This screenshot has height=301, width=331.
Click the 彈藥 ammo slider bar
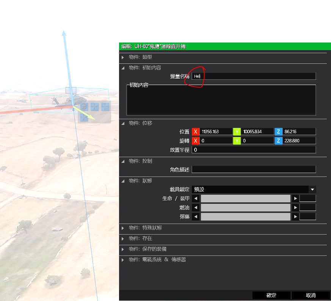pyautogui.click(x=246, y=217)
